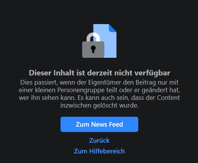
Task: Click the heading 'Dieser Inhalt ist derzeit nicht verfügbar'
Action: [x=100, y=73]
